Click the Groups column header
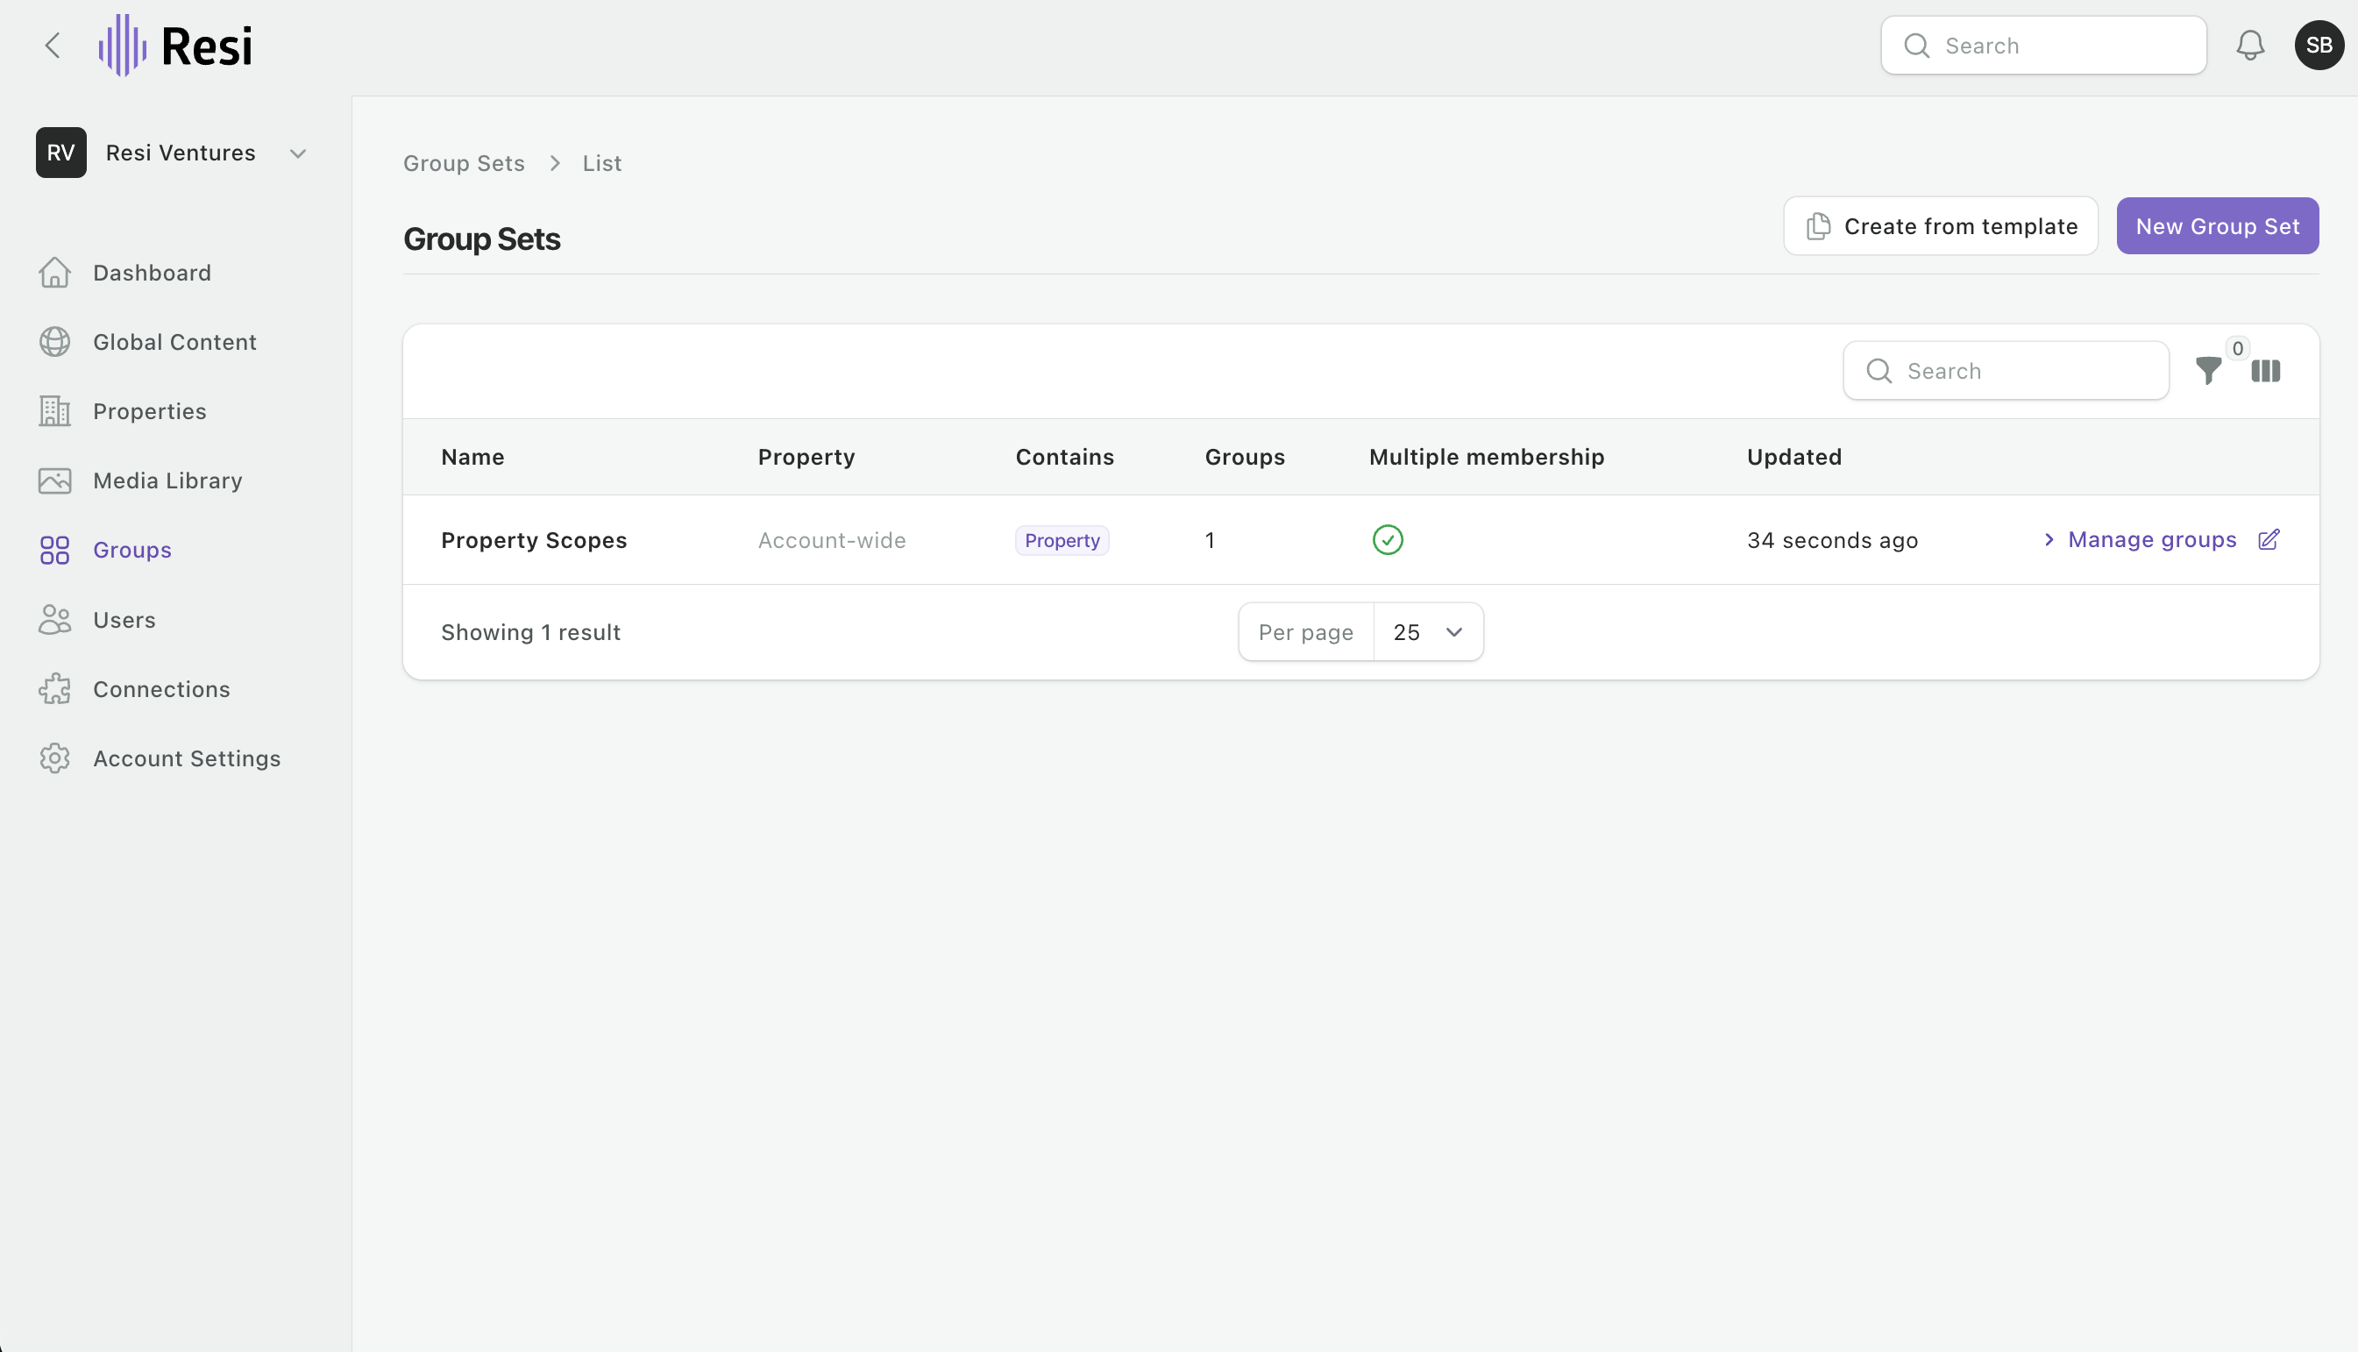The height and width of the screenshot is (1352, 2358). 1244,457
